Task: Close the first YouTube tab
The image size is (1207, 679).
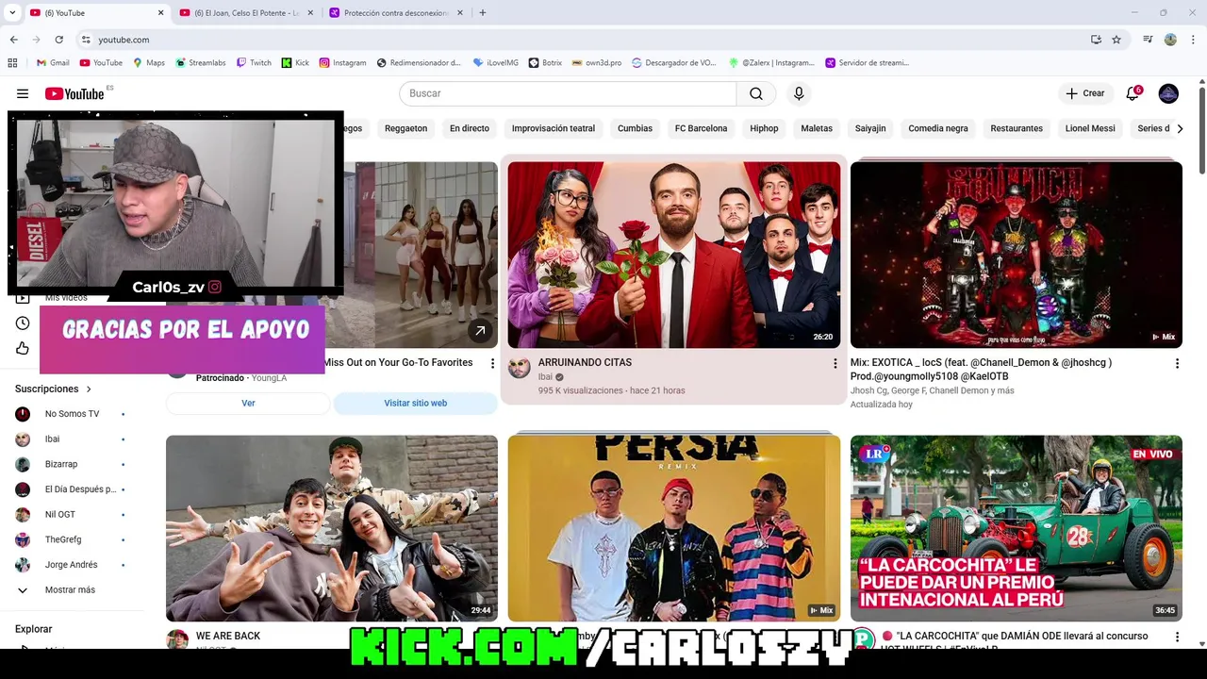Action: [160, 12]
